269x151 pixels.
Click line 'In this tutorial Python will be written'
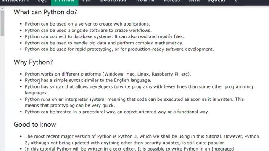click(129, 149)
